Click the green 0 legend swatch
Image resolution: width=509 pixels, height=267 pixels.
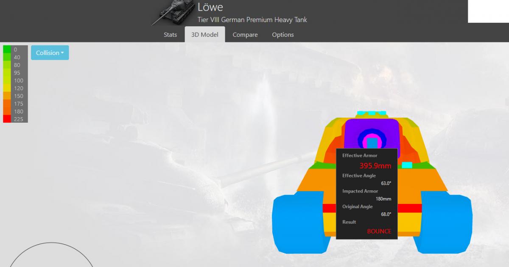pos(7,50)
